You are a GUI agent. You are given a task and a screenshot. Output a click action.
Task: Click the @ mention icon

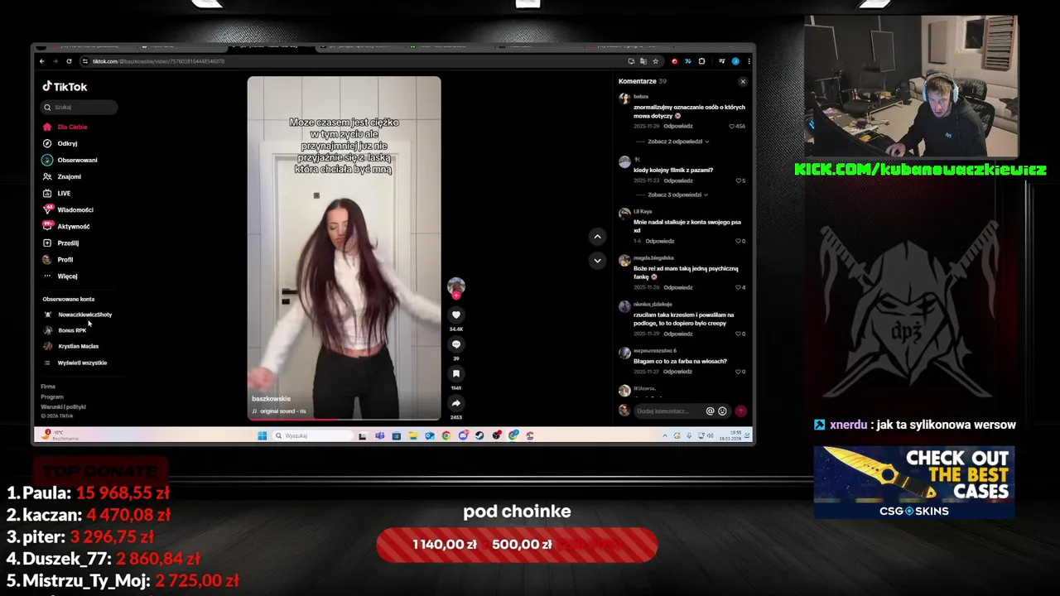coord(710,411)
